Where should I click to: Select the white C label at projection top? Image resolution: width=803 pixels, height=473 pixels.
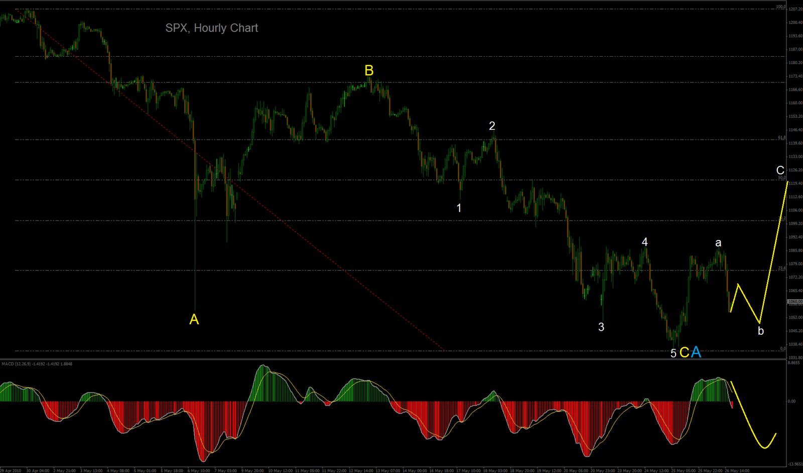pyautogui.click(x=780, y=170)
